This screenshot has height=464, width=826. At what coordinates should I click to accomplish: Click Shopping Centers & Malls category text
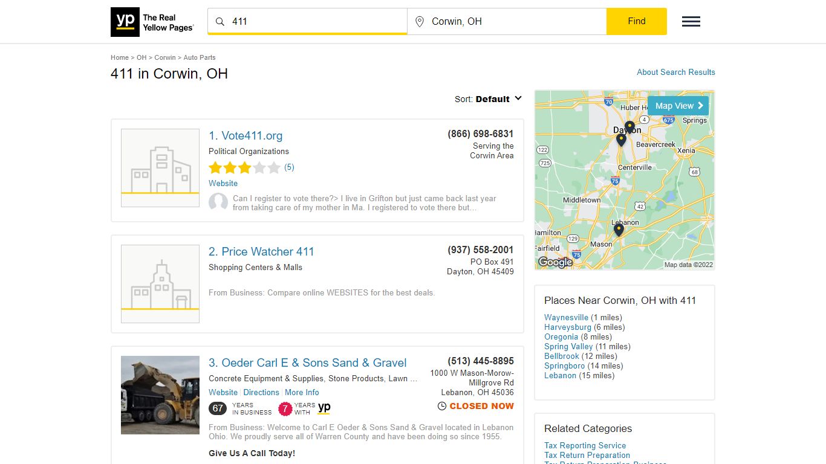[255, 267]
